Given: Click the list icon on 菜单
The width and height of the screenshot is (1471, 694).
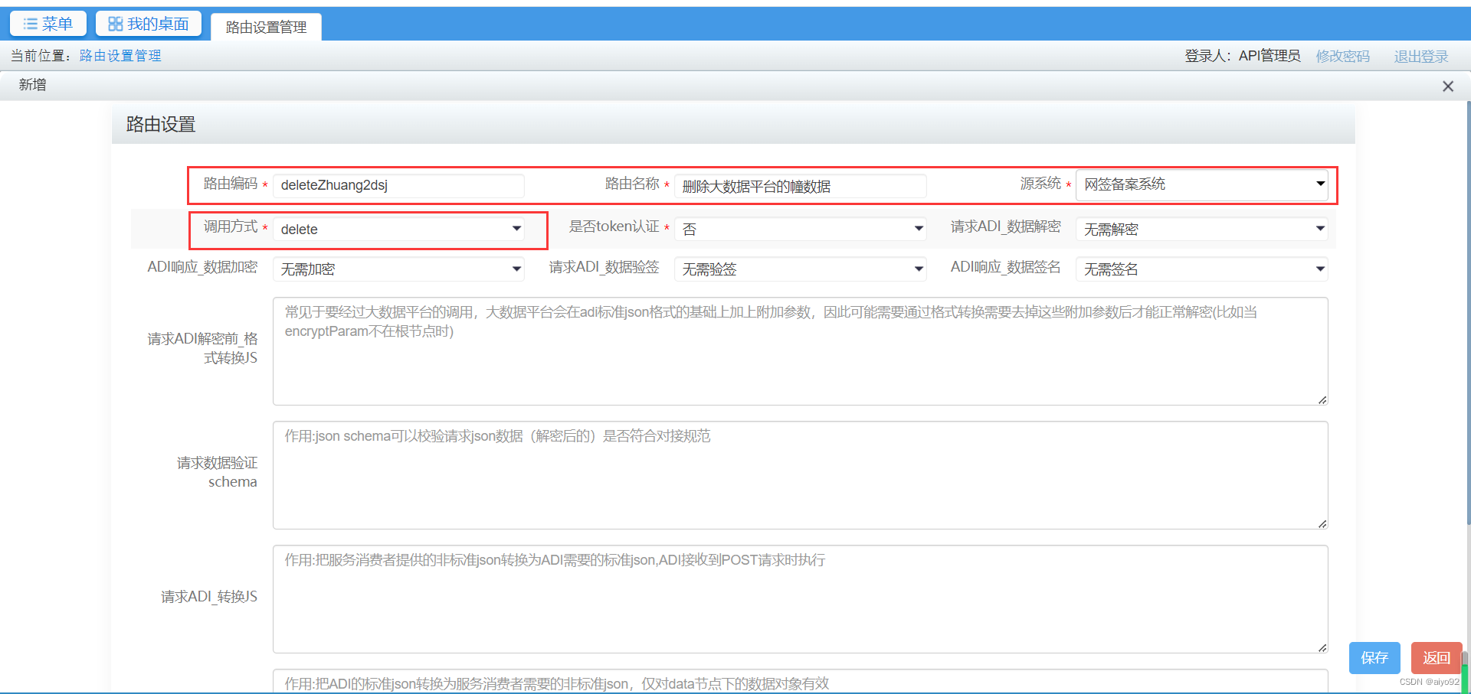Looking at the screenshot, I should (x=31, y=24).
